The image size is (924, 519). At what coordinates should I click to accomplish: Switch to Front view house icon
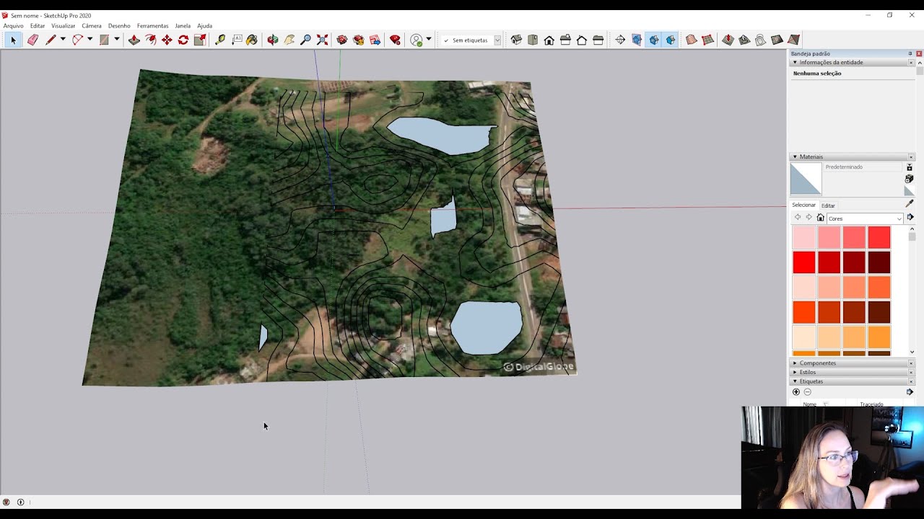point(549,40)
